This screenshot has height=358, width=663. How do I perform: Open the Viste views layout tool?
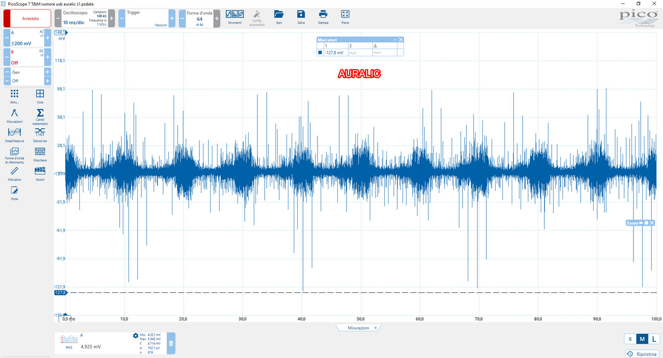click(40, 96)
